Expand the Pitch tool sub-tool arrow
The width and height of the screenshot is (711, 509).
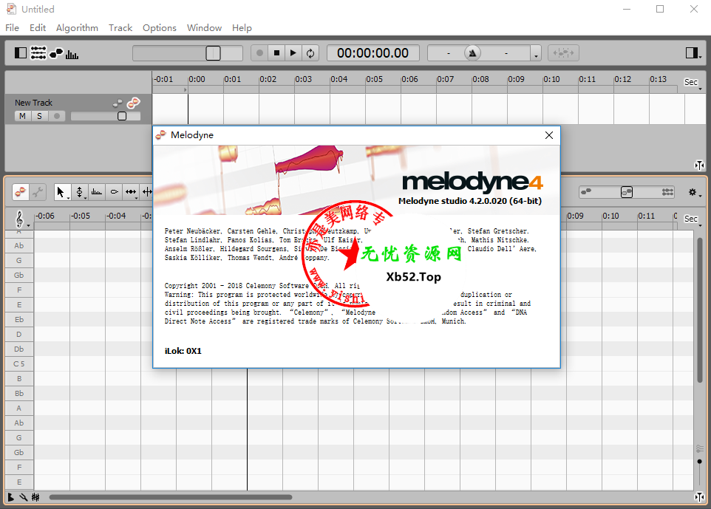click(x=86, y=198)
